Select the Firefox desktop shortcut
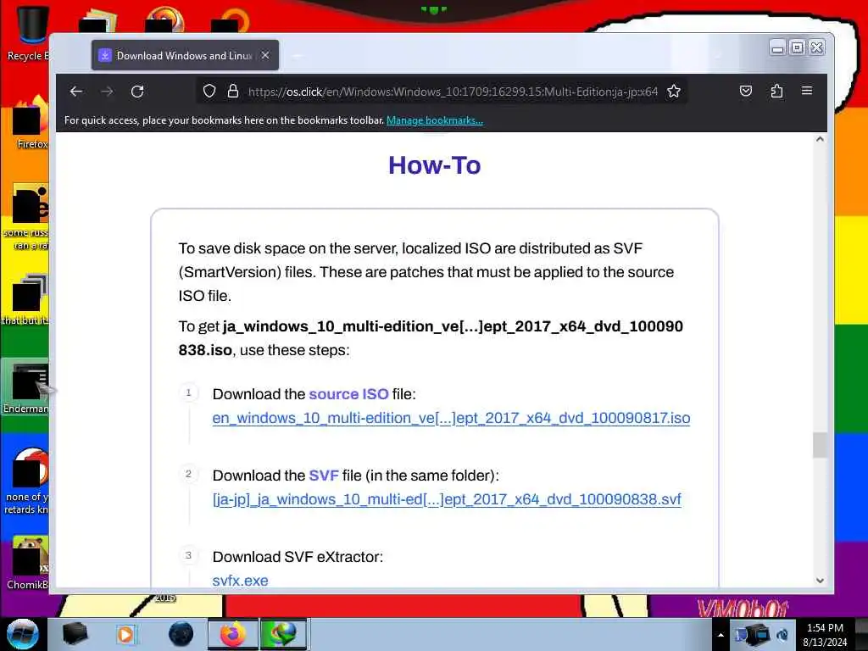Screen dimensions: 868x651 (x=29, y=123)
